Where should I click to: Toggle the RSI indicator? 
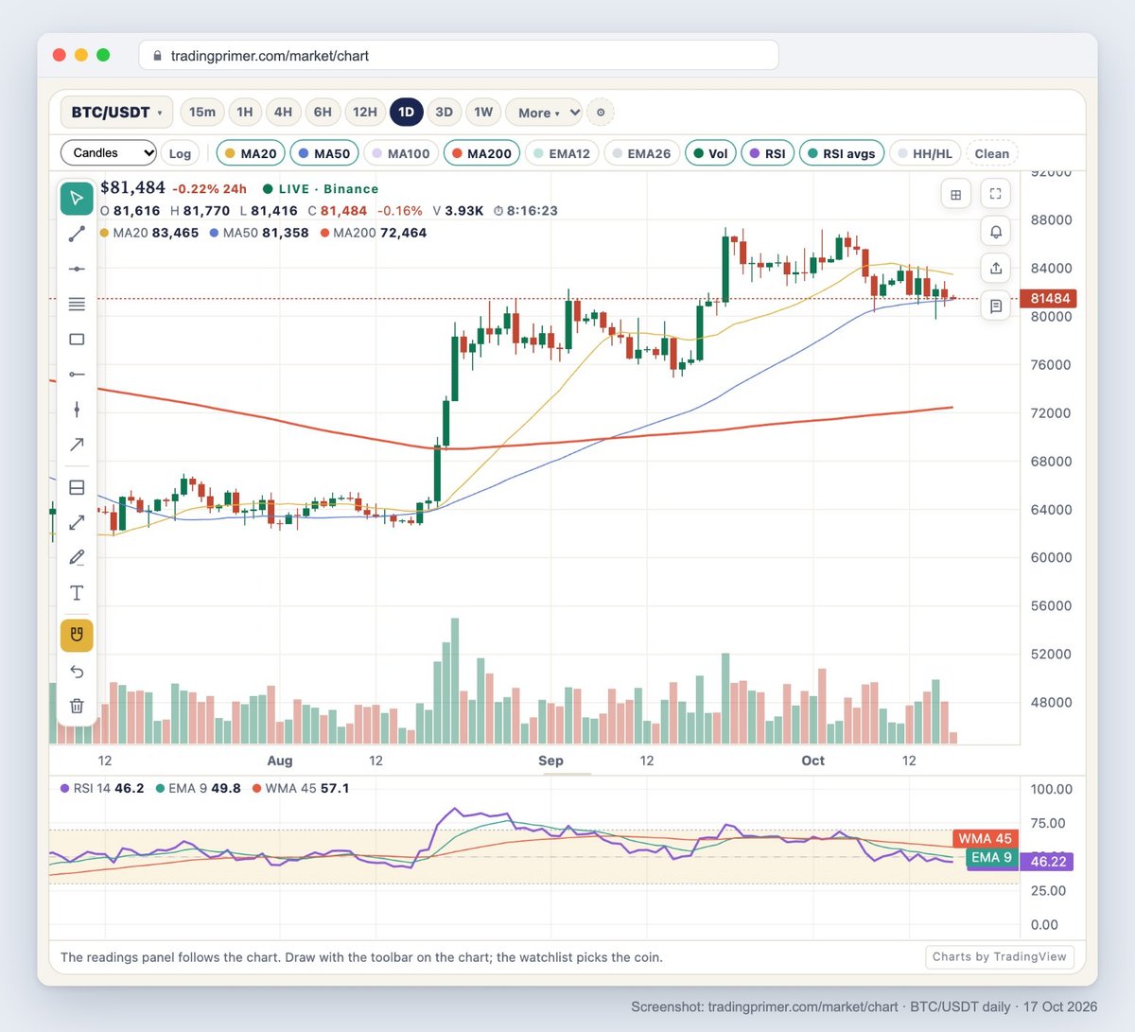pos(767,153)
